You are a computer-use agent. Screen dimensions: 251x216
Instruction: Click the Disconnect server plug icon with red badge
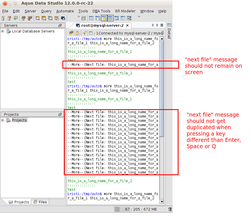[30, 18]
